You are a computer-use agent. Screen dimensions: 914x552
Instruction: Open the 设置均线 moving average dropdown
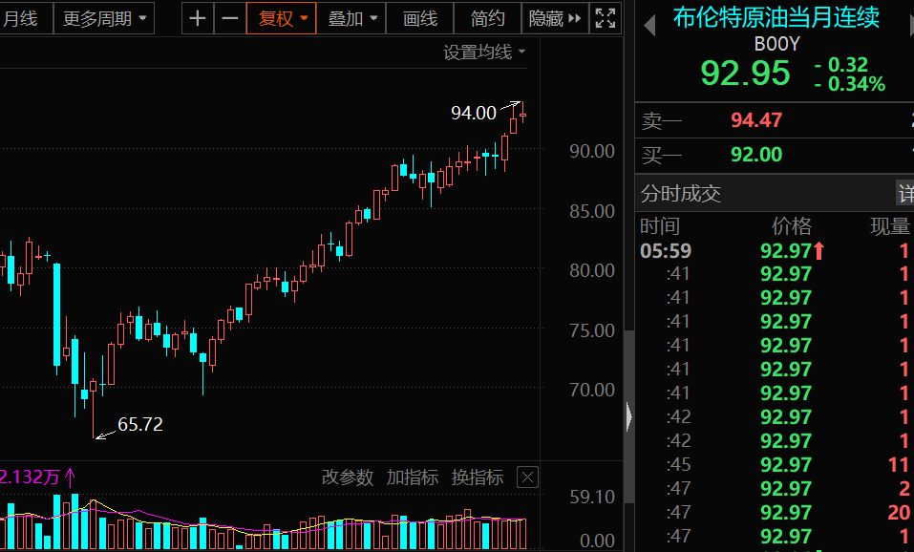point(484,53)
